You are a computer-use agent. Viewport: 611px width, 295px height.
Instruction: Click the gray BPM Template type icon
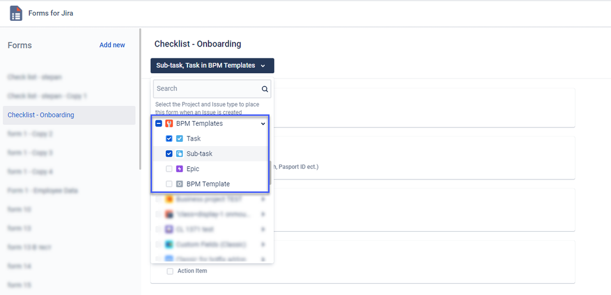tap(179, 184)
